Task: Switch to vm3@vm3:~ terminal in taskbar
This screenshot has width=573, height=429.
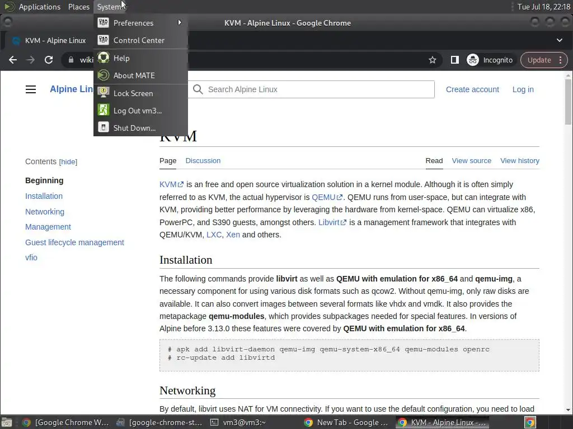Action: point(238,422)
